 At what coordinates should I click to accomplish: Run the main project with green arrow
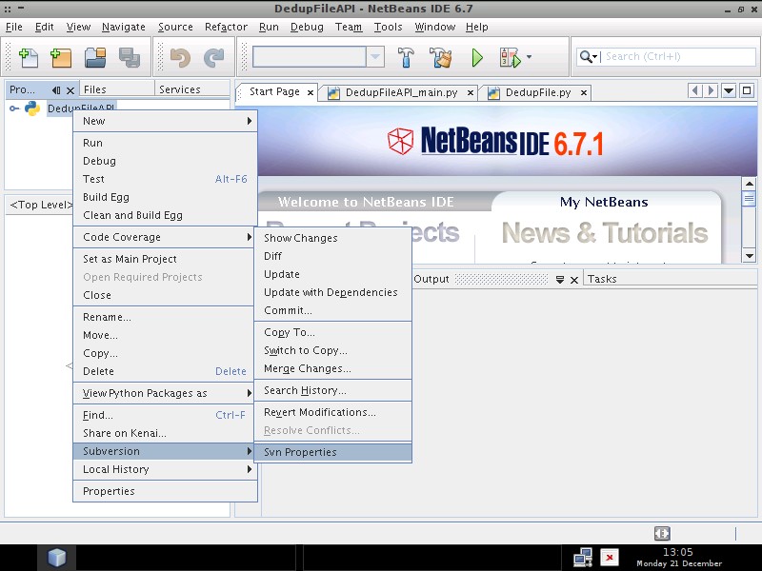point(477,57)
